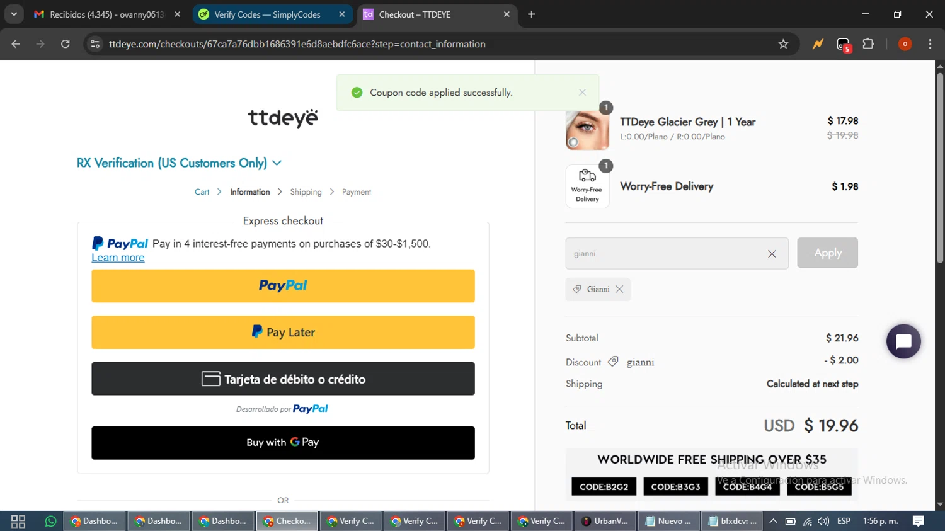Click discount tag icon beside gianni
Image resolution: width=945 pixels, height=531 pixels.
[613, 362]
